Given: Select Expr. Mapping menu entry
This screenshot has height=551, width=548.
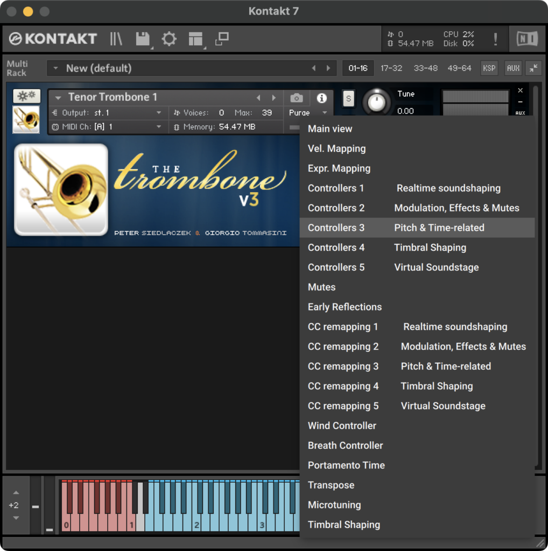Looking at the screenshot, I should click(x=417, y=168).
